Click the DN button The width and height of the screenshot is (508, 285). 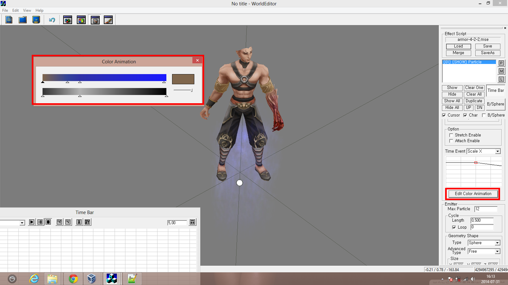pyautogui.click(x=479, y=108)
